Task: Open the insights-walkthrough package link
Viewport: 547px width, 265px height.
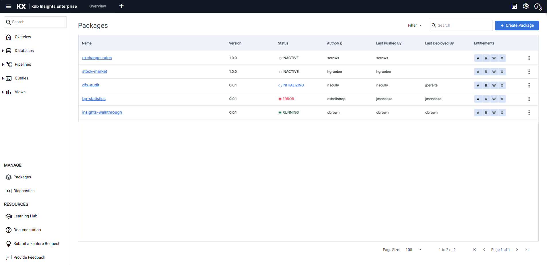Action: (102, 112)
